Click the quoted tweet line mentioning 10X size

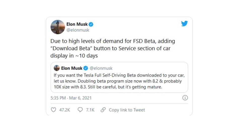coord(108,87)
